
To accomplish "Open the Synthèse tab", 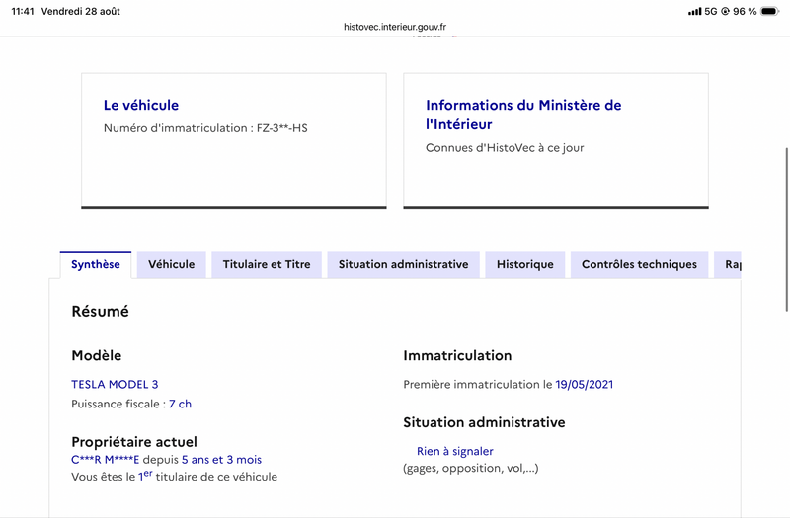I will click(x=96, y=264).
